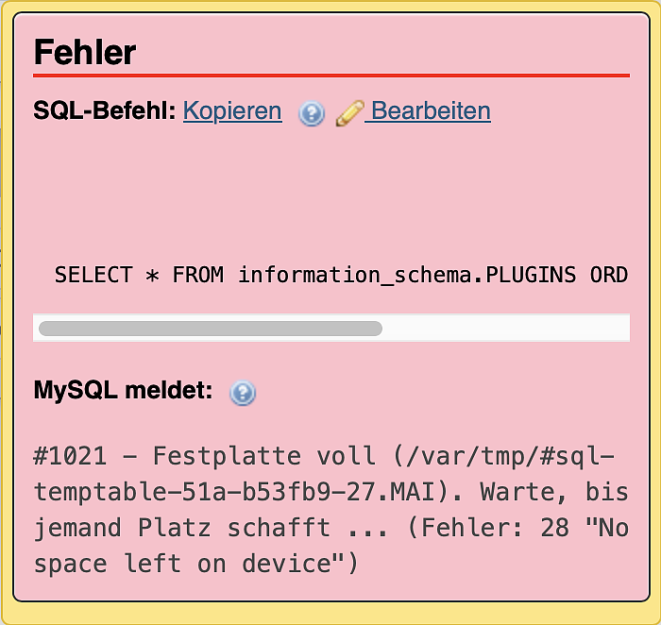
Task: Click the SELECT keyword in the query
Action: coord(93,275)
